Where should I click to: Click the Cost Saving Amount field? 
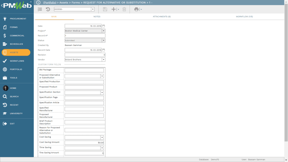pos(84,143)
